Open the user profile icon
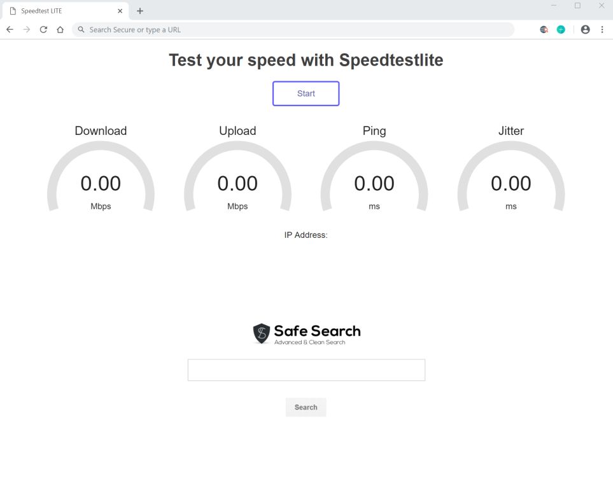The width and height of the screenshot is (613, 498). [585, 29]
